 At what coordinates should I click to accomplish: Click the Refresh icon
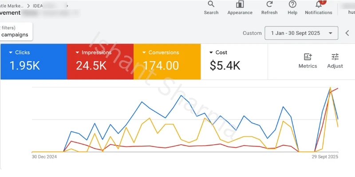[x=269, y=5]
